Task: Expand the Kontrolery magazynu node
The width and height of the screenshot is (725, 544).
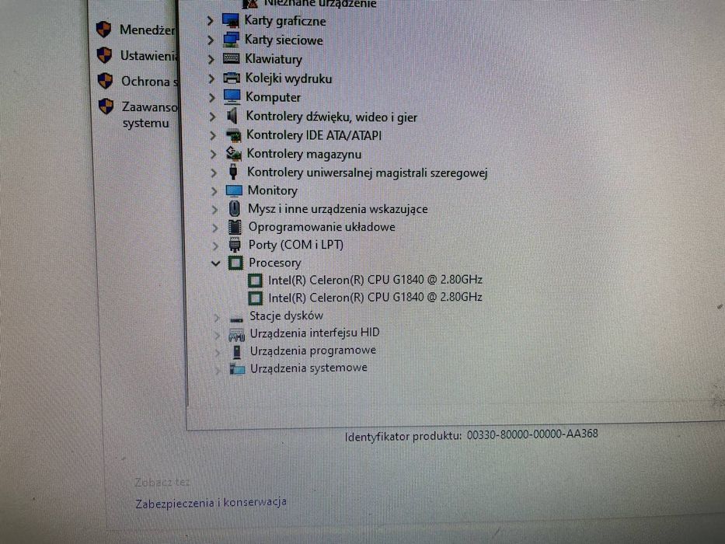Action: pos(213,154)
